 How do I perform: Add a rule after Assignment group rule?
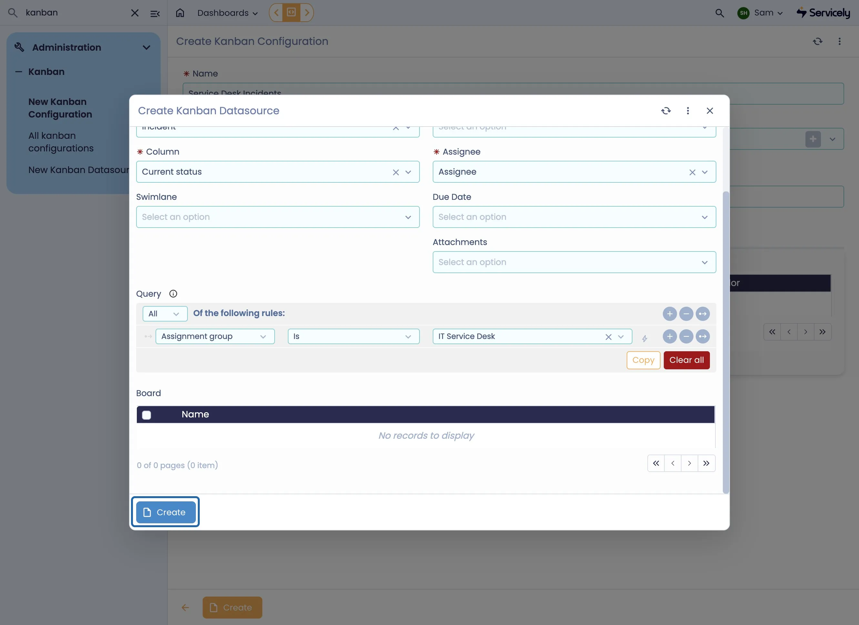670,337
